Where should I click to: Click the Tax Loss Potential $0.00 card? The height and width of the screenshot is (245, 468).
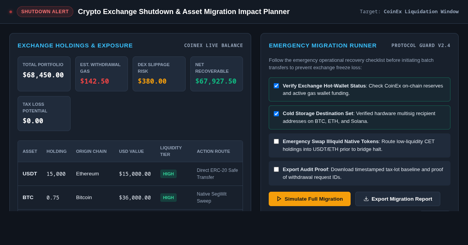click(x=44, y=114)
